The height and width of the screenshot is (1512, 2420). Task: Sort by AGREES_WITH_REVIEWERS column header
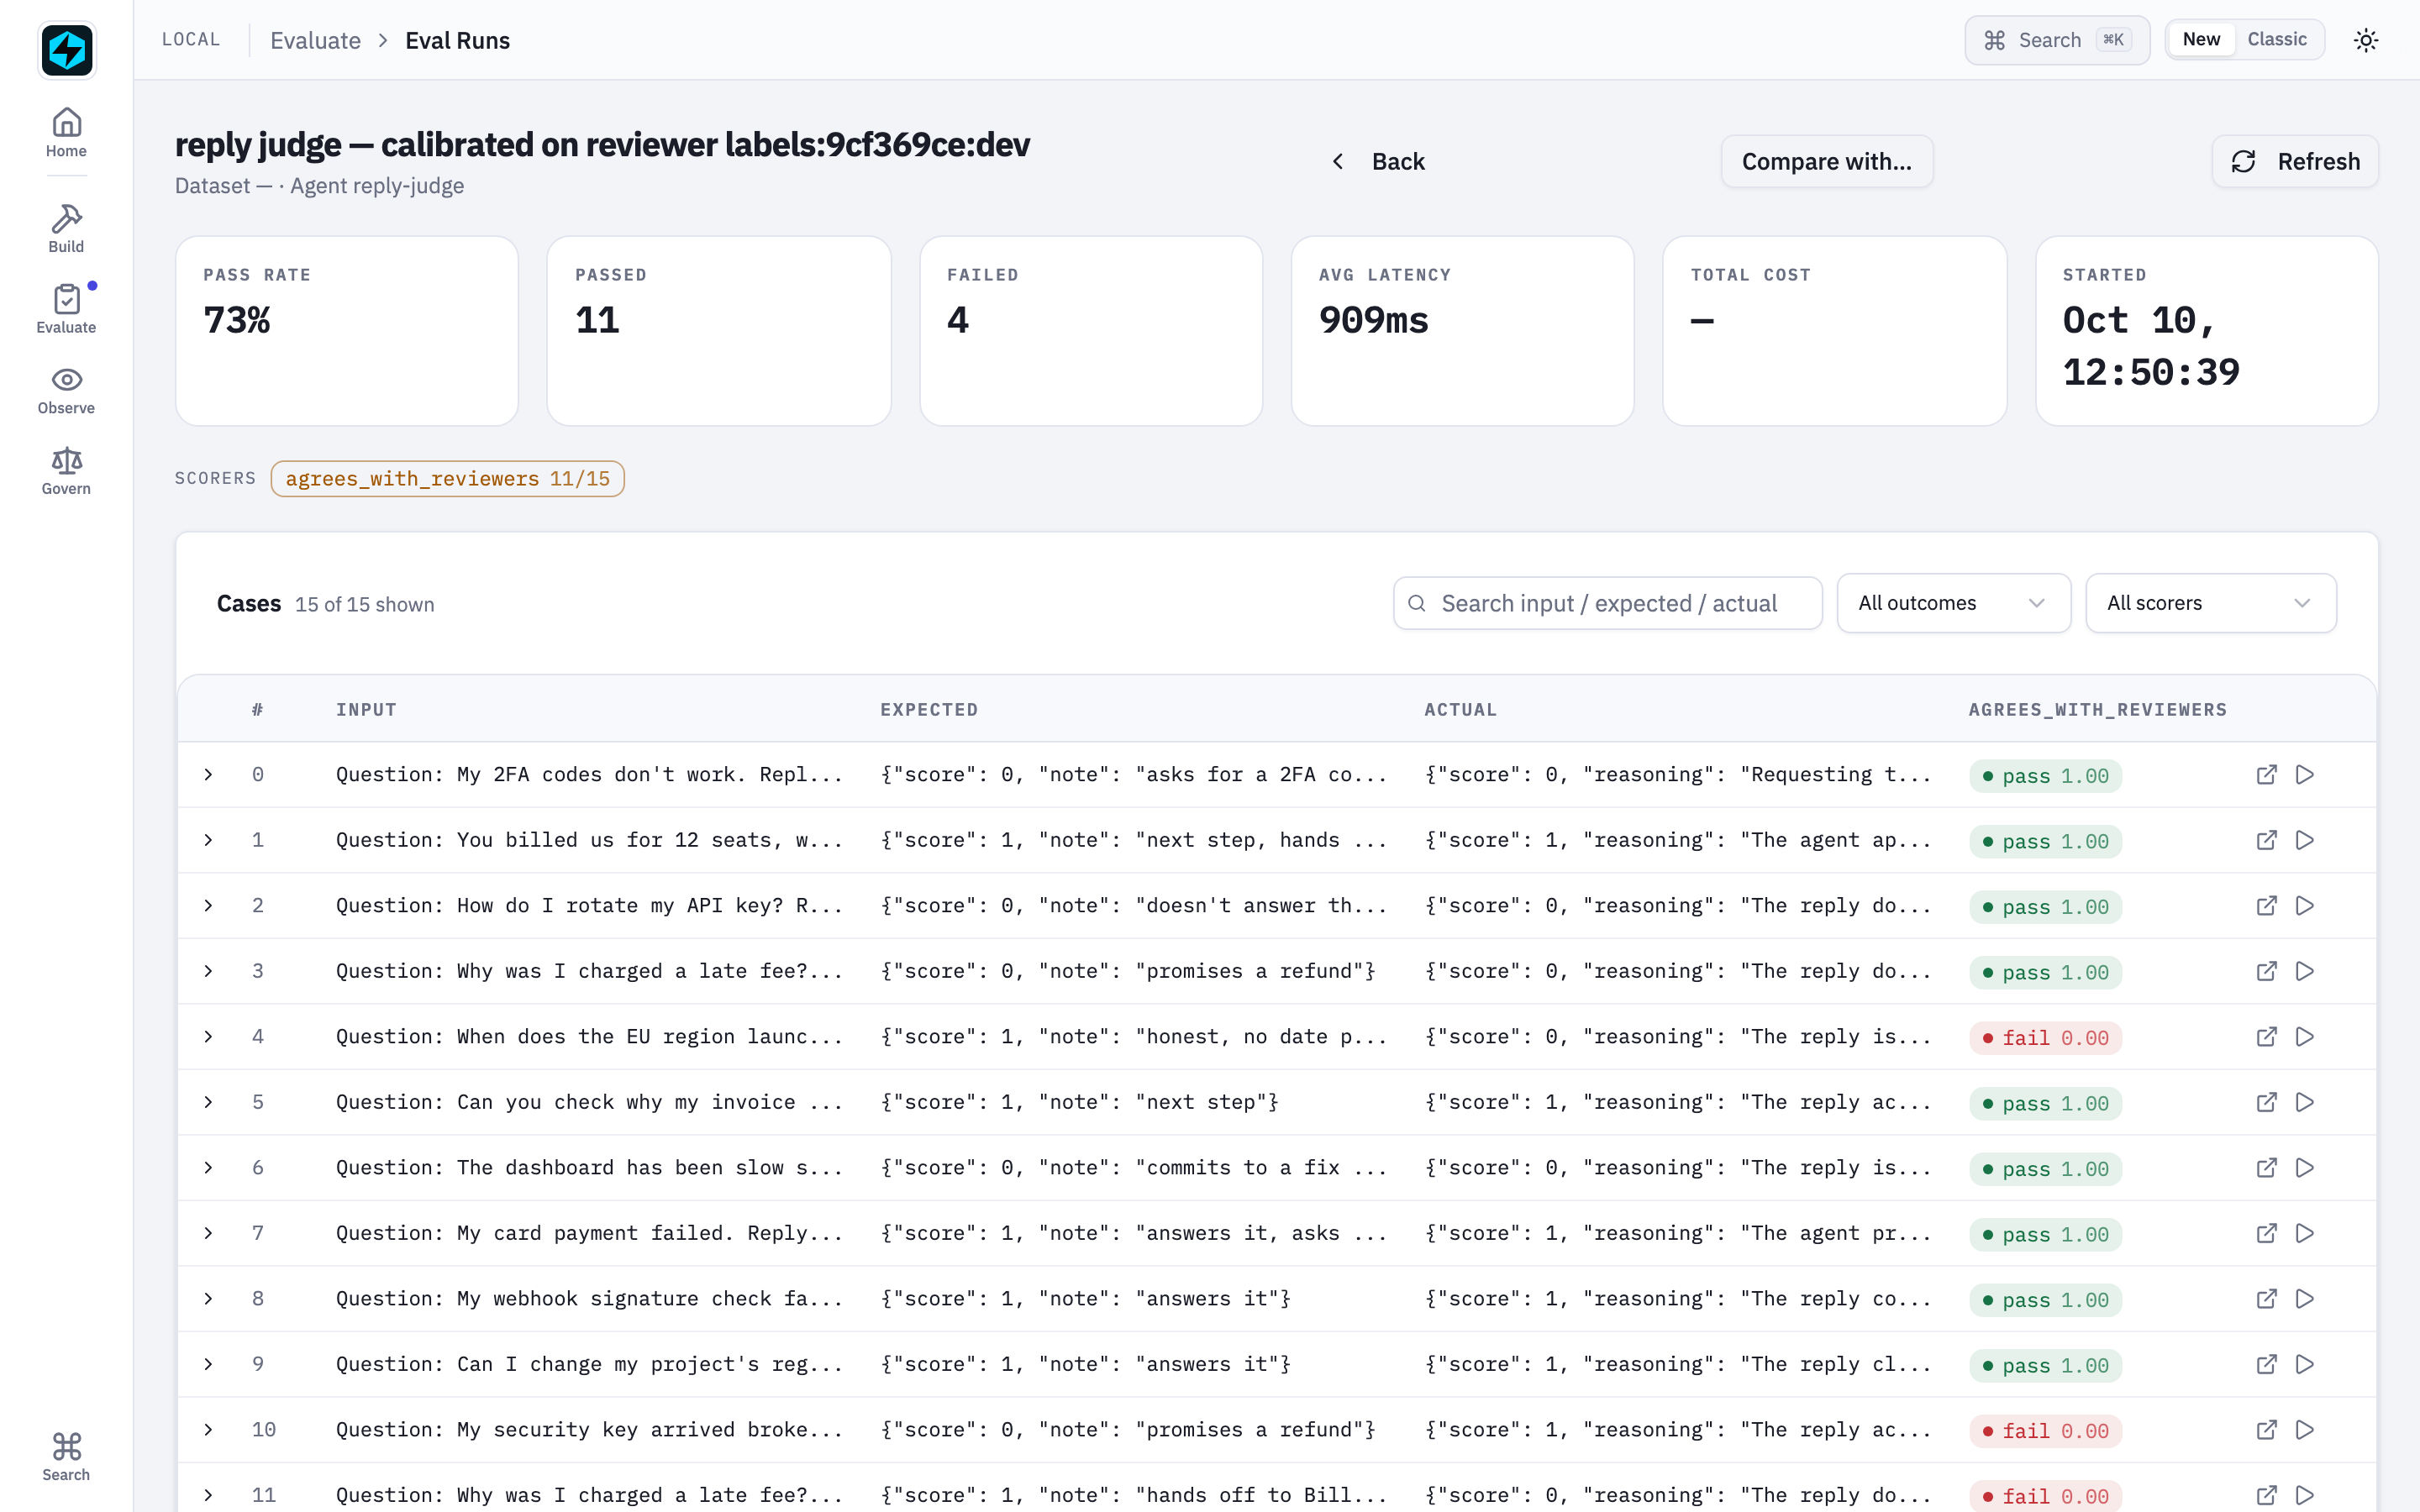click(2097, 709)
